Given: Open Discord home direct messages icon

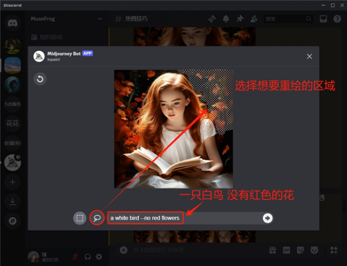Looking at the screenshot, I should pyautogui.click(x=13, y=23).
